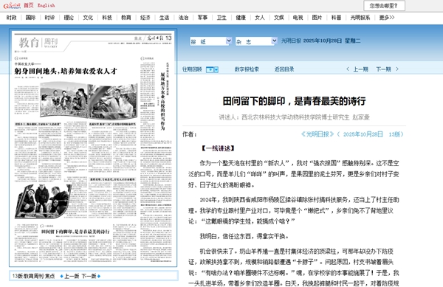Open the 生活 menu item

click(x=164, y=18)
